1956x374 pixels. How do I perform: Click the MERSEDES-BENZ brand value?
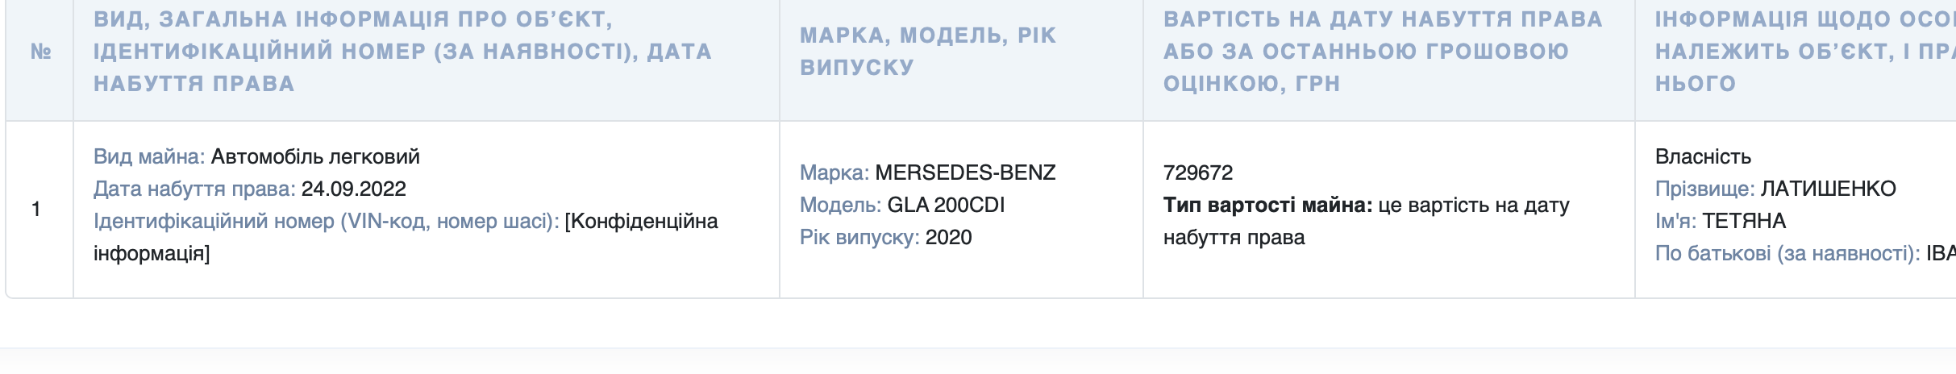click(965, 172)
